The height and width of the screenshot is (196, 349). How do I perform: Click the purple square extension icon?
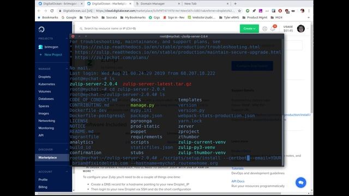coord(261,11)
